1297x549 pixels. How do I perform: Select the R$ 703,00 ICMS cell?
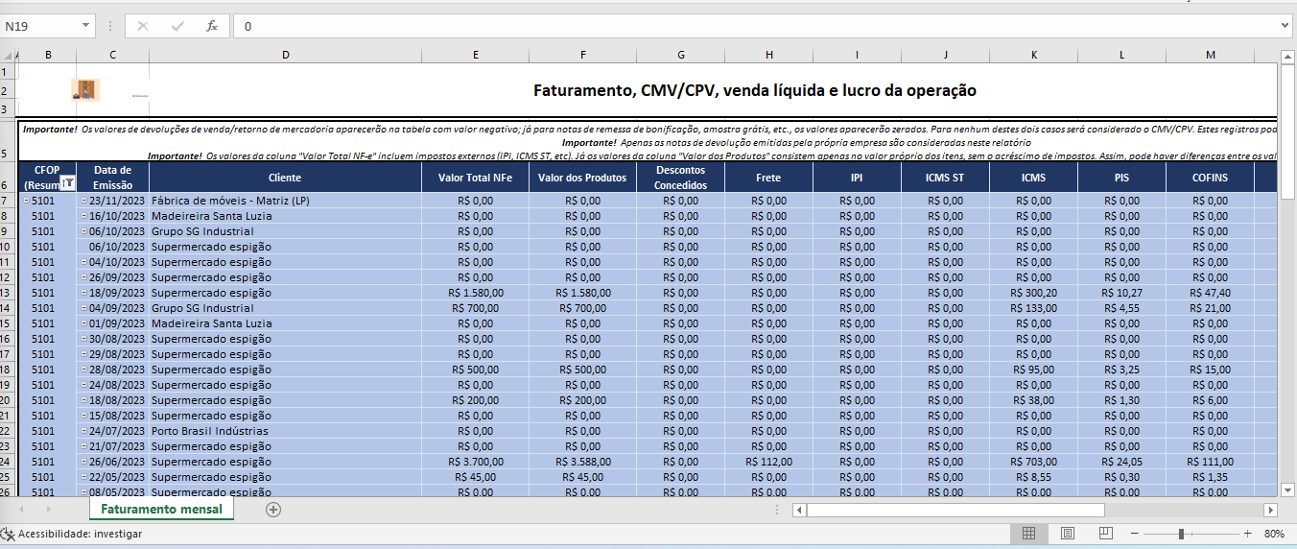tap(1033, 462)
